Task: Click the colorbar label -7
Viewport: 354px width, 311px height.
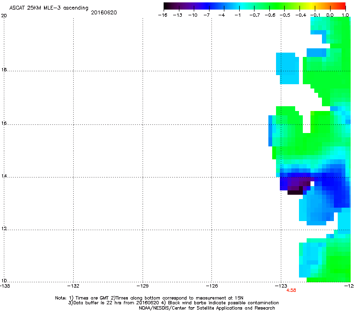Action: (x=207, y=15)
